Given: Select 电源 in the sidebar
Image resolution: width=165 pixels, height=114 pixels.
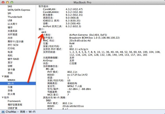Looking at the screenshot, I should pos(10,52).
